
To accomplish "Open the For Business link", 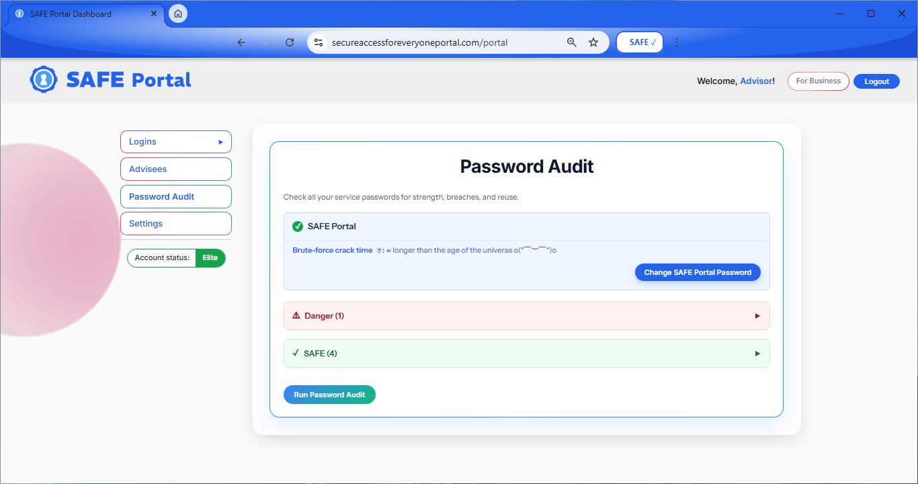I will pos(819,81).
